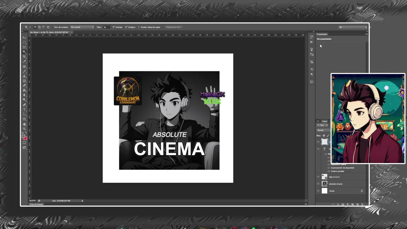This screenshot has height=229, width=407.
Task: Enable Muestr. todas las capas checkbox
Action: (x=139, y=27)
